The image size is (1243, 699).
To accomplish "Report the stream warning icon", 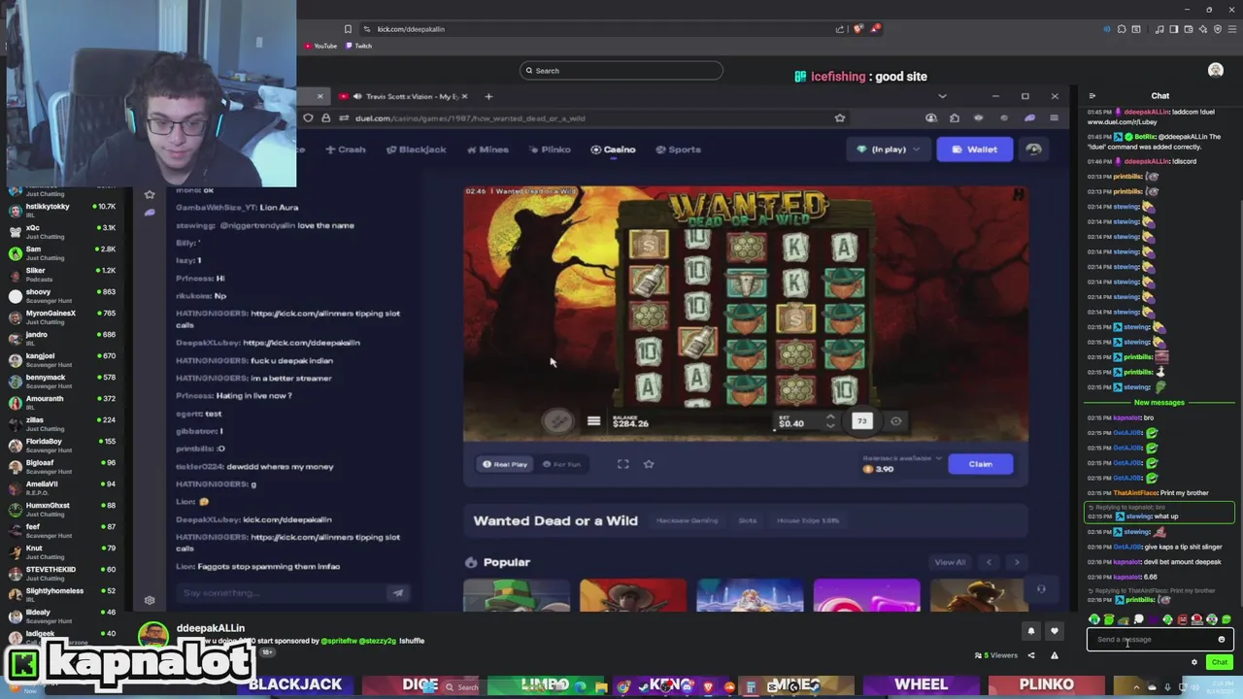I will coord(1055,655).
